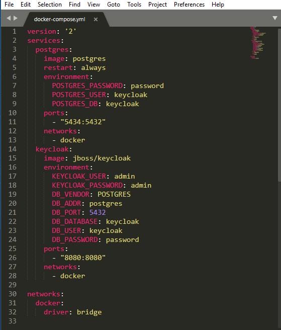
Task: Open the Goto menu
Action: coord(114,5)
